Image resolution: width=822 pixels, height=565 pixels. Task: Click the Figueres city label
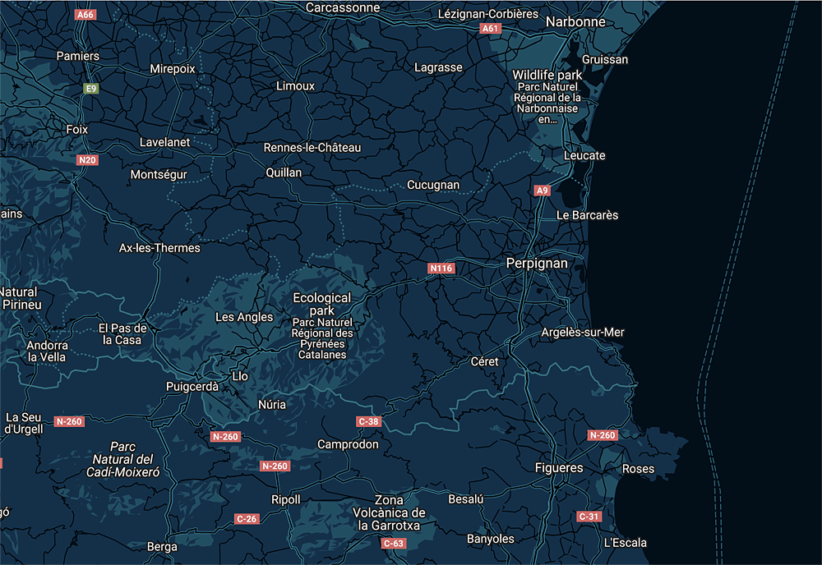point(559,468)
